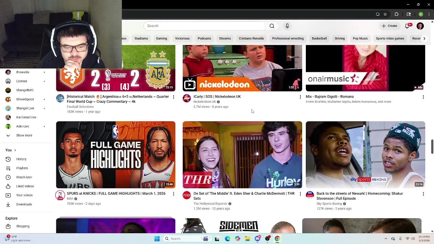Open Microsoft Edge from the taskbar
This screenshot has width=434, height=244.
click(227, 239)
